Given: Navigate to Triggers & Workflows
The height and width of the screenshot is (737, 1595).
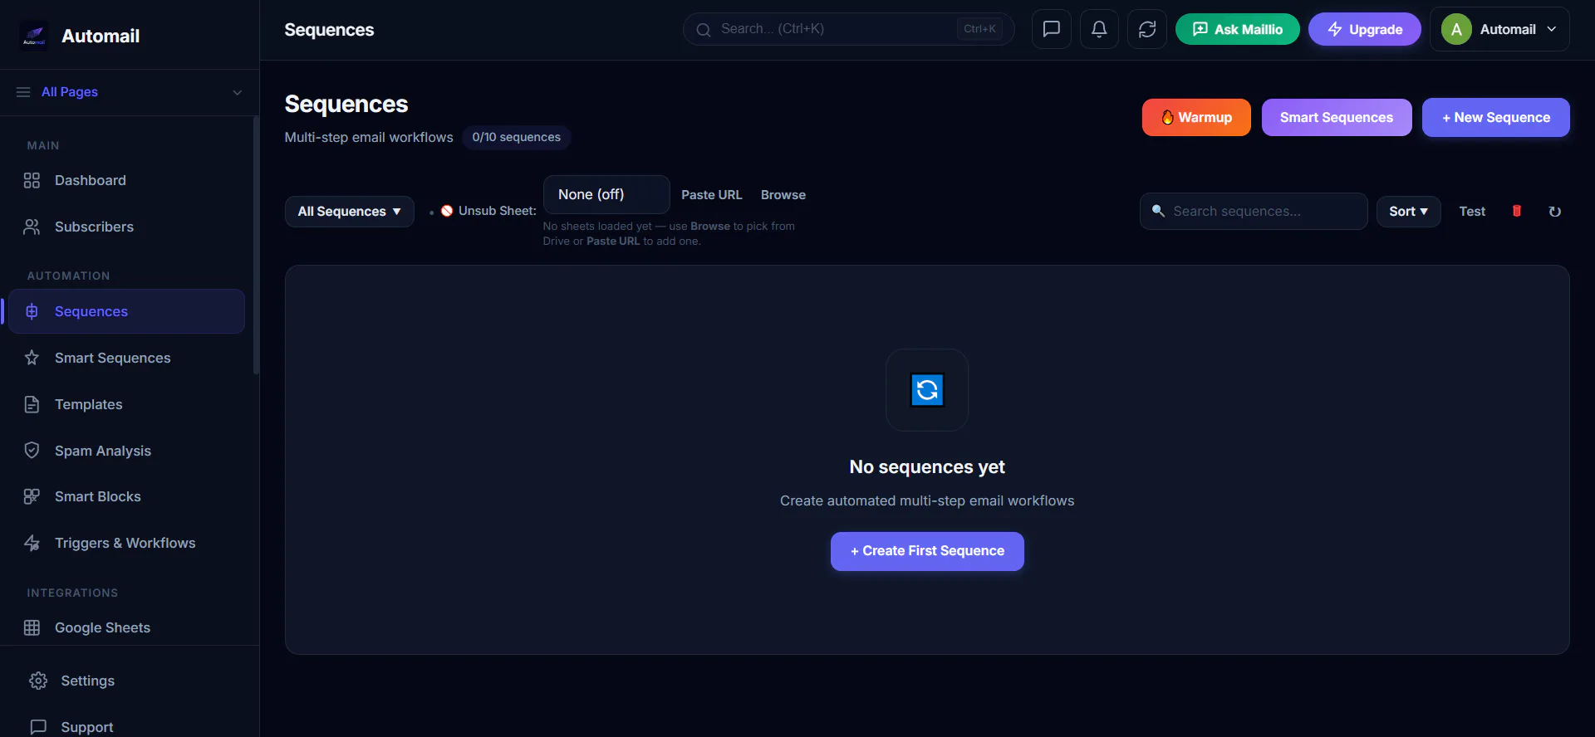Looking at the screenshot, I should click(126, 543).
